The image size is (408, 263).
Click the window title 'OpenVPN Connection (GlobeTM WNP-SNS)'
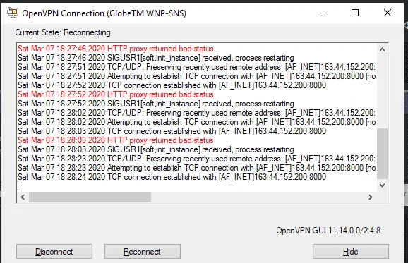(x=104, y=13)
